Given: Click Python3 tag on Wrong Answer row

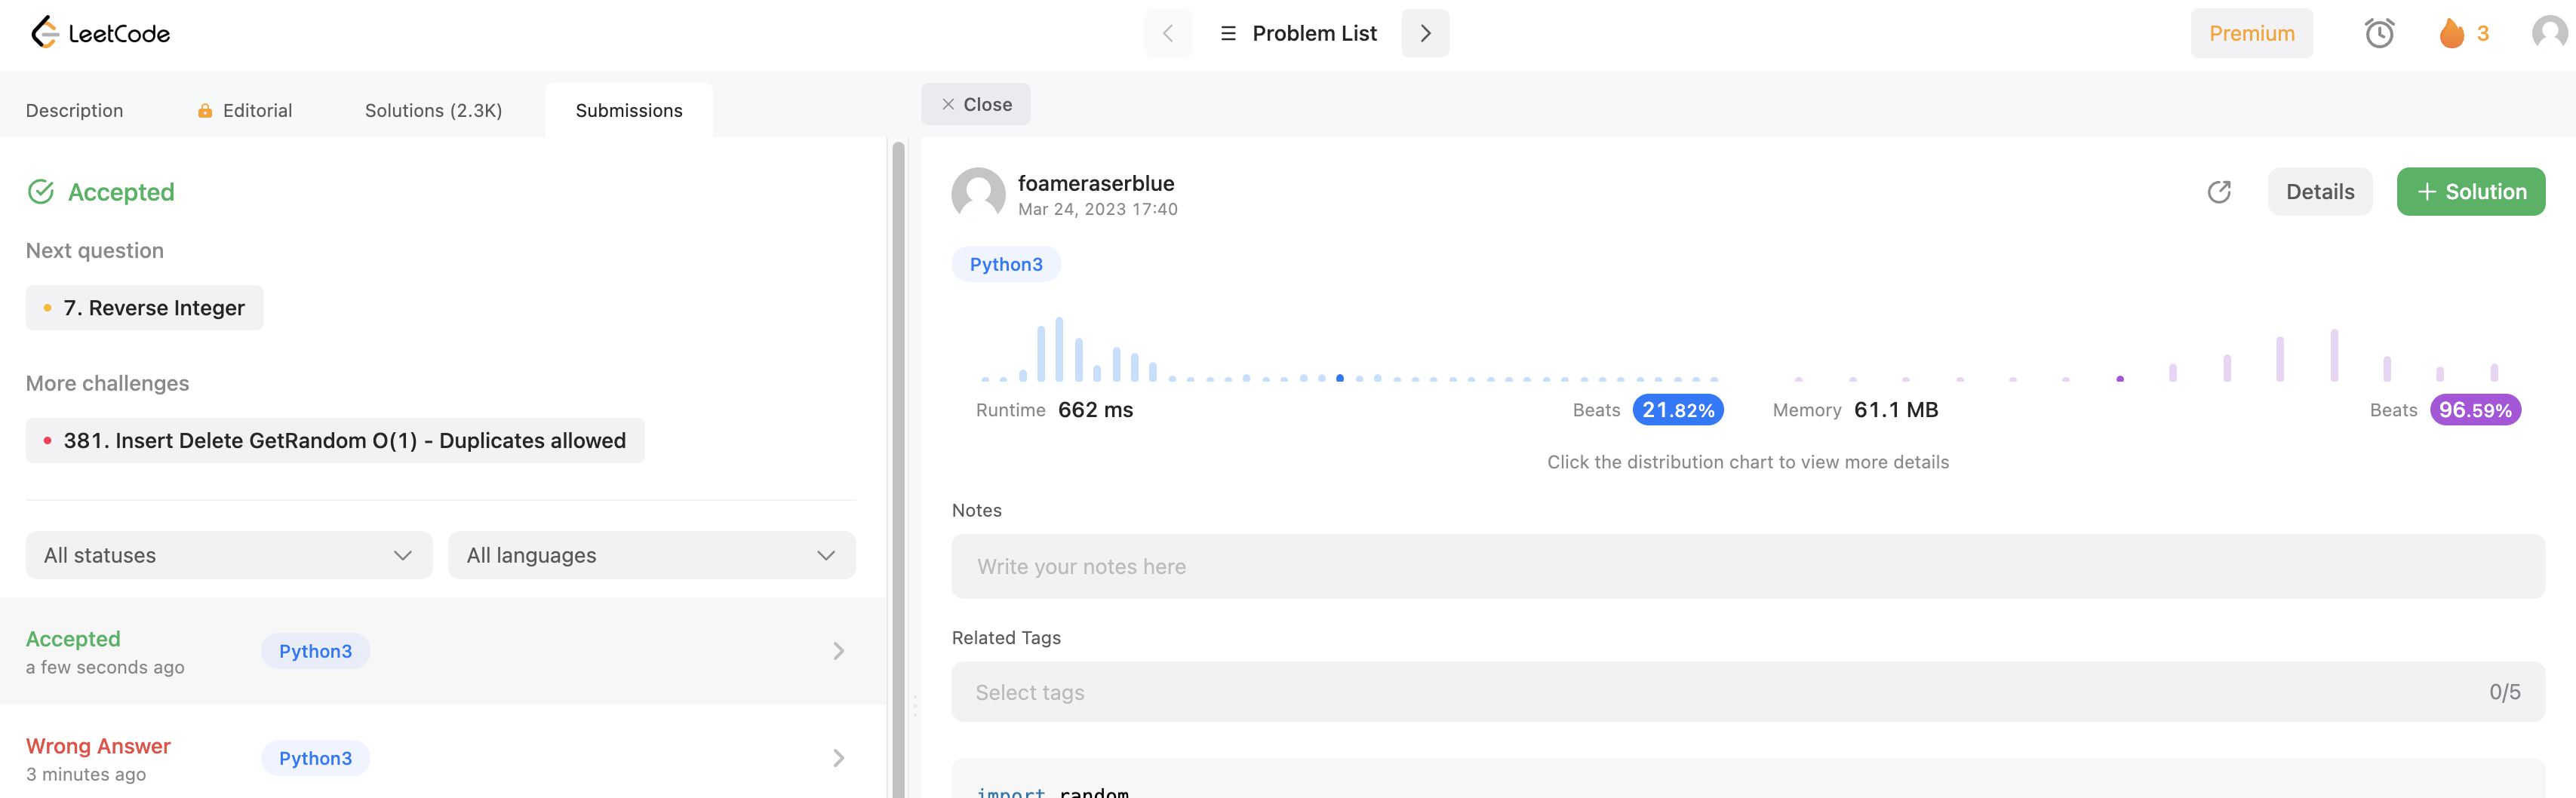Looking at the screenshot, I should [x=315, y=758].
